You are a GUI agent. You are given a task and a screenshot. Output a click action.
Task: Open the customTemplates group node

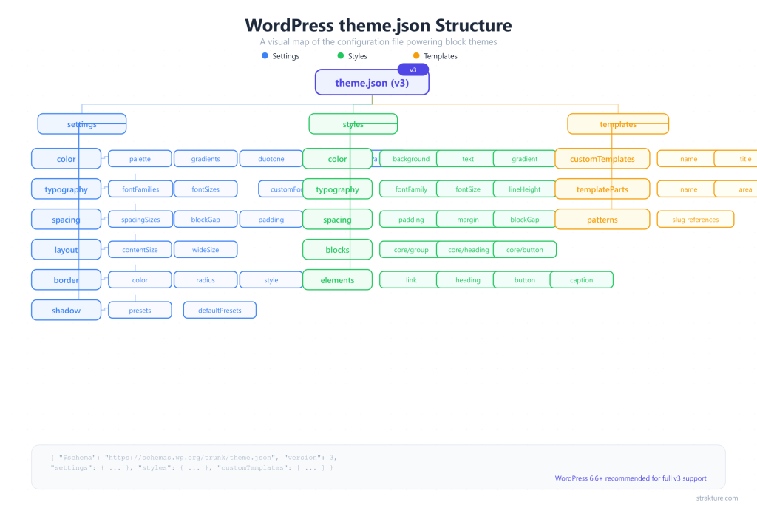coord(602,159)
